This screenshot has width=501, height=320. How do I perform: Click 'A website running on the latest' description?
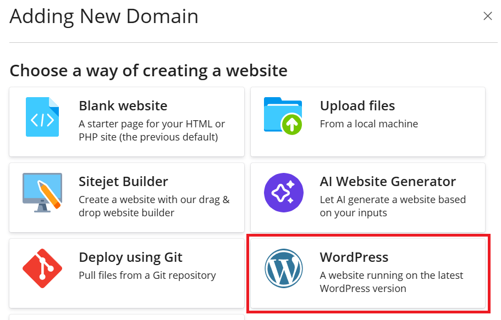[x=392, y=282]
